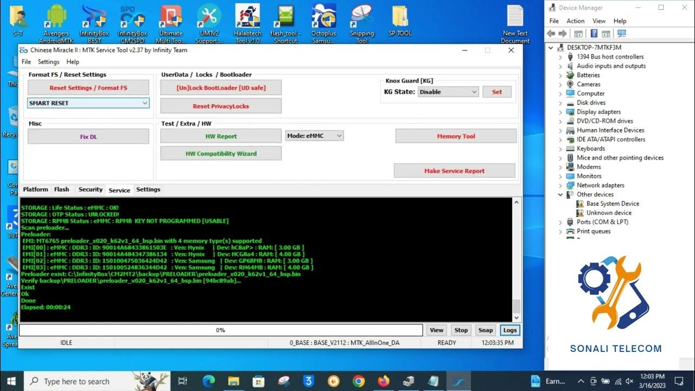This screenshot has height=391, width=695.
Task: Expand the Ports (COM & LPT) node
Action: pos(560,222)
